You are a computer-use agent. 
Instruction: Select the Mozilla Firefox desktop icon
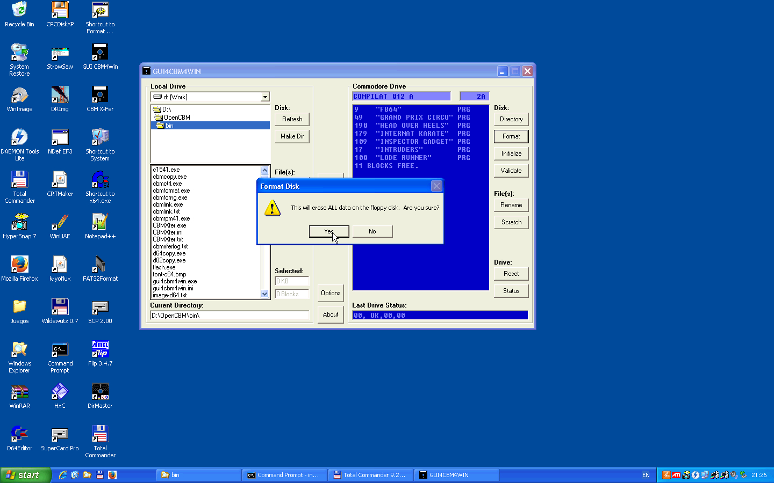[19, 269]
